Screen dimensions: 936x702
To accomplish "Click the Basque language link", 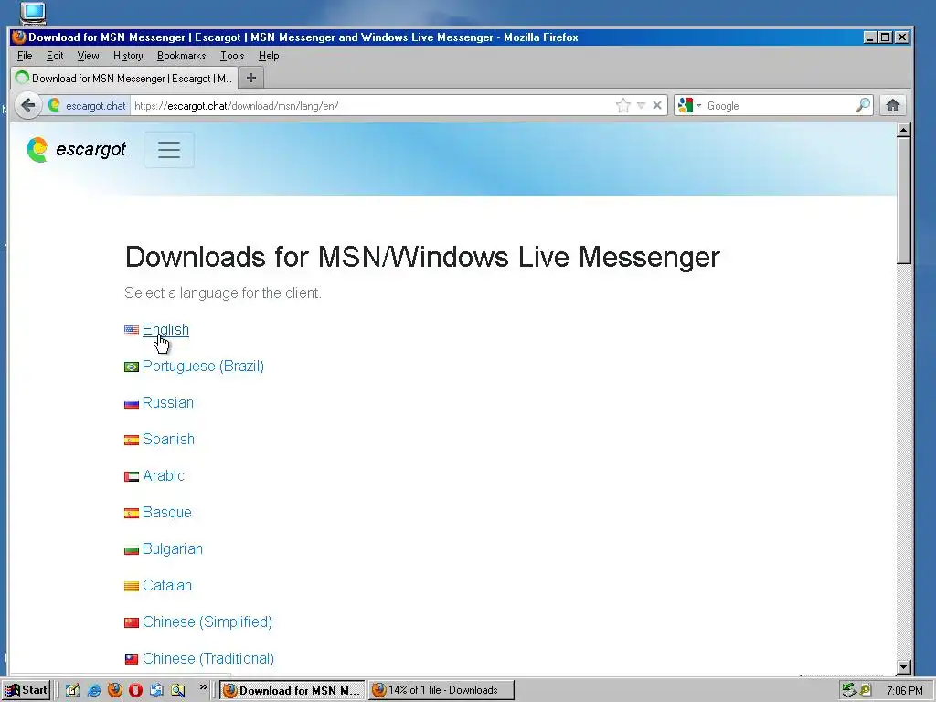I will pyautogui.click(x=166, y=512).
